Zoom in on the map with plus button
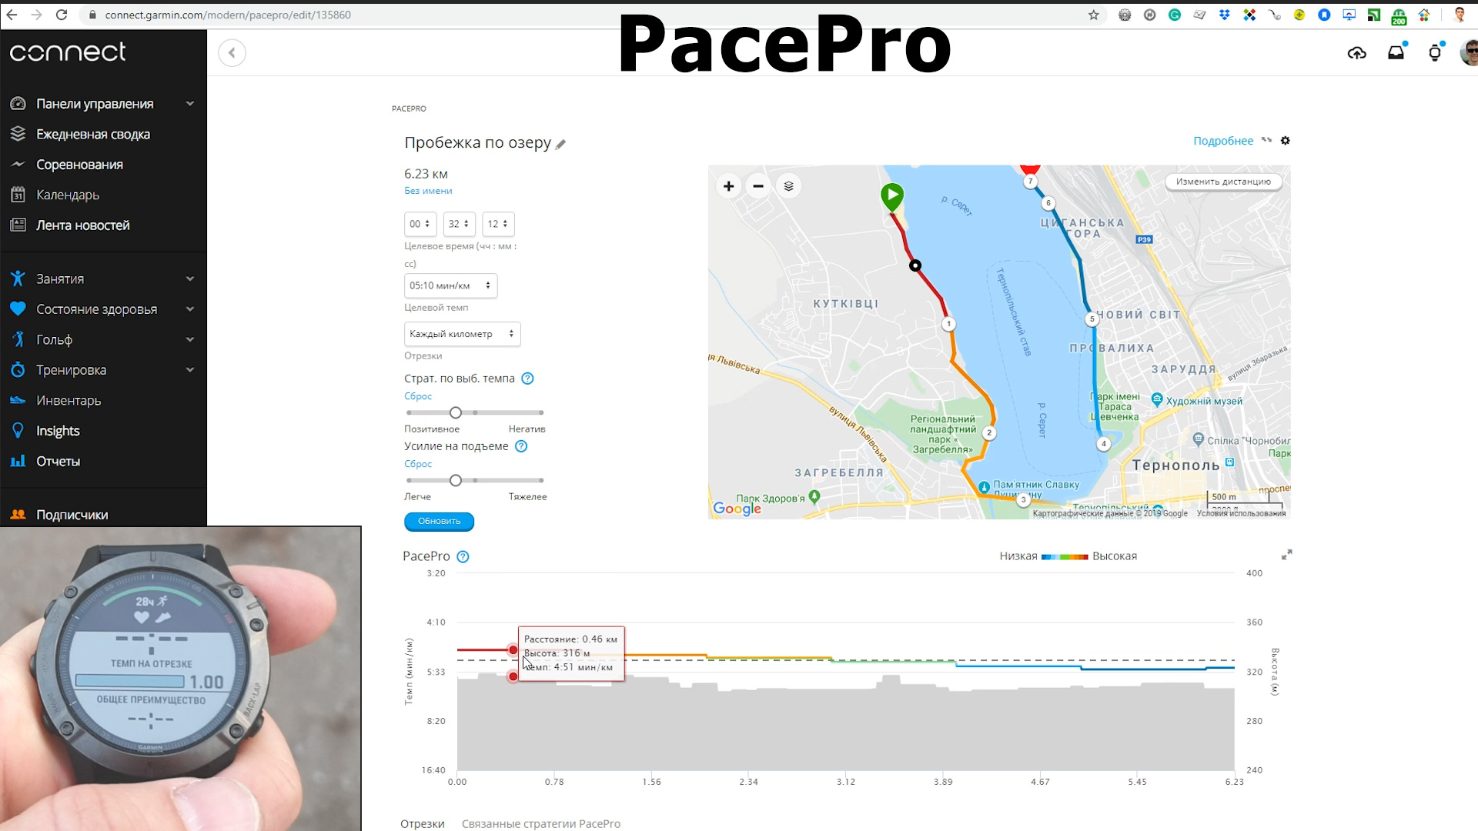The height and width of the screenshot is (831, 1478). point(728,186)
